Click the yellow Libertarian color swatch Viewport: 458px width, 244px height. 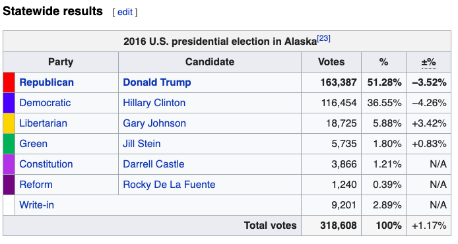pyautogui.click(x=9, y=123)
